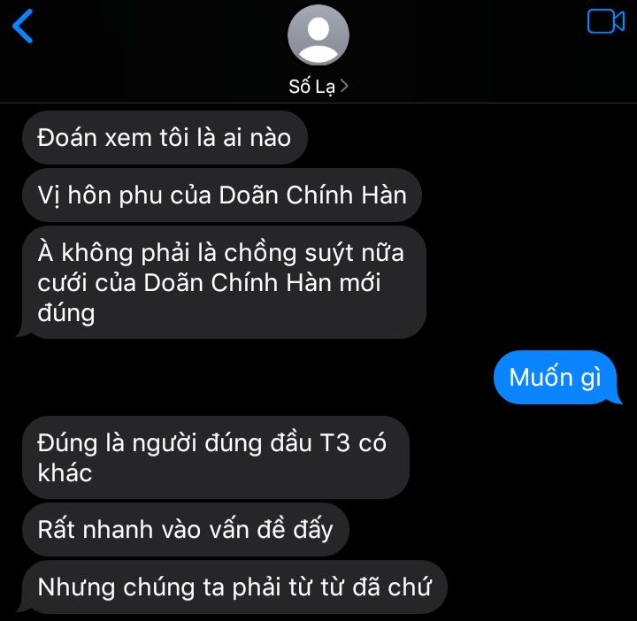637x621 pixels.
Task: Expand contact details chevron beside Số Lạ
Action: tap(344, 86)
